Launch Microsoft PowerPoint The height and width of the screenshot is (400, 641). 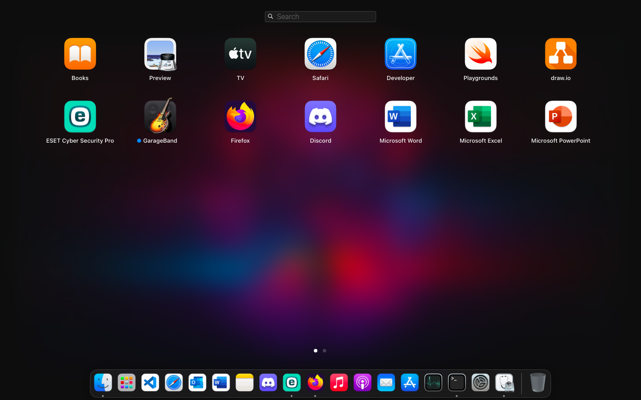pyautogui.click(x=560, y=116)
